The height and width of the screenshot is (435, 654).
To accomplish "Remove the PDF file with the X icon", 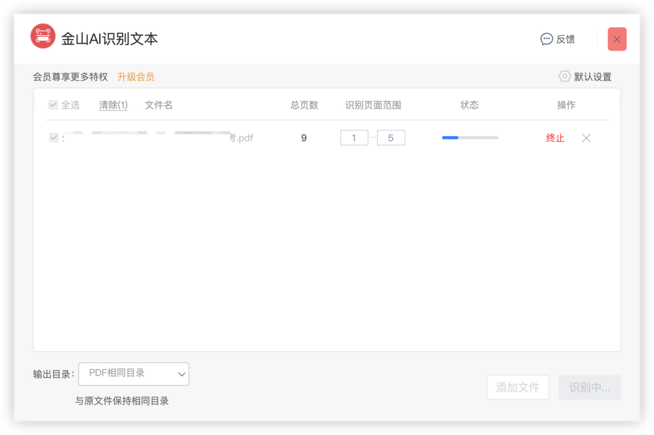I will [x=586, y=138].
